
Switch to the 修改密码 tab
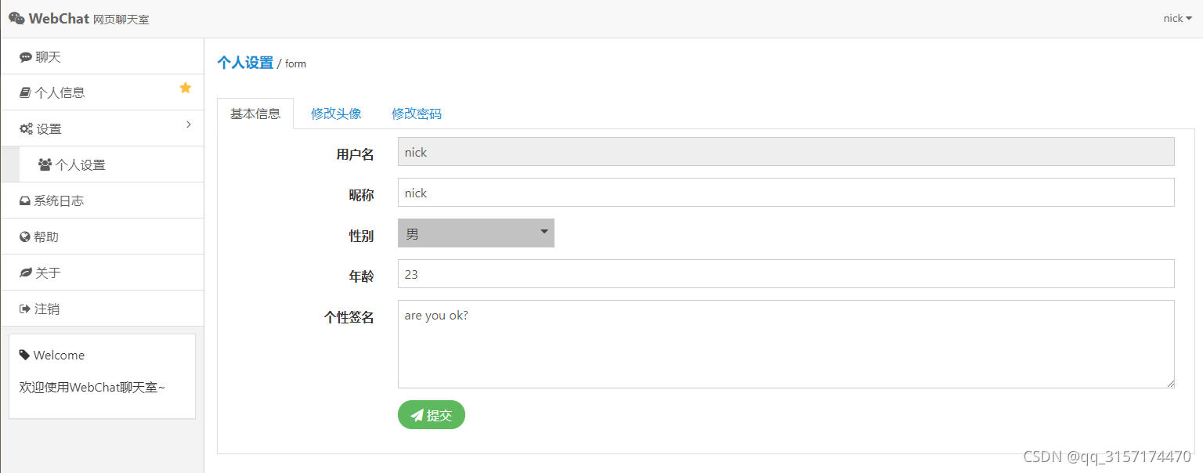pos(417,114)
